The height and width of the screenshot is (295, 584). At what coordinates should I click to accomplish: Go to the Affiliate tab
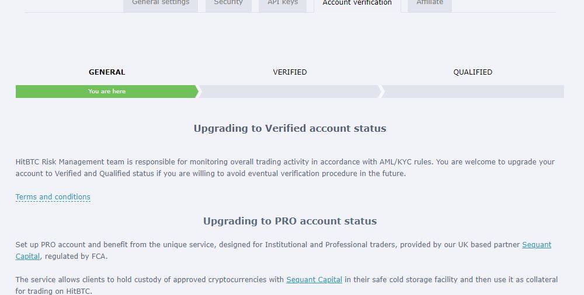(x=430, y=3)
